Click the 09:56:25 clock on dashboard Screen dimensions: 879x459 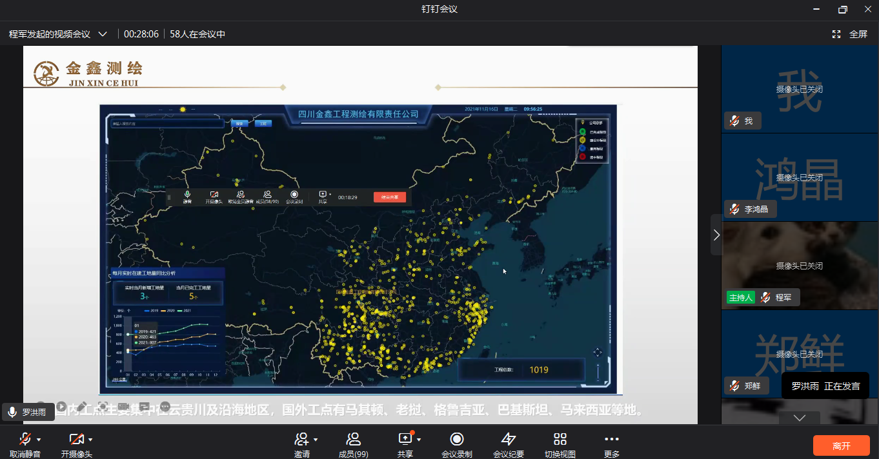click(x=533, y=109)
